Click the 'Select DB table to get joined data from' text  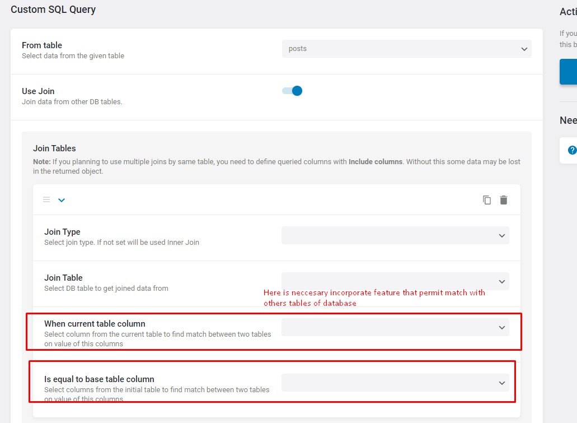pos(106,288)
